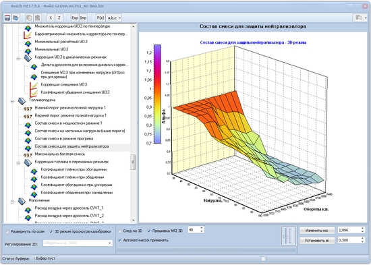Open a file with the folder icon

(16, 18)
